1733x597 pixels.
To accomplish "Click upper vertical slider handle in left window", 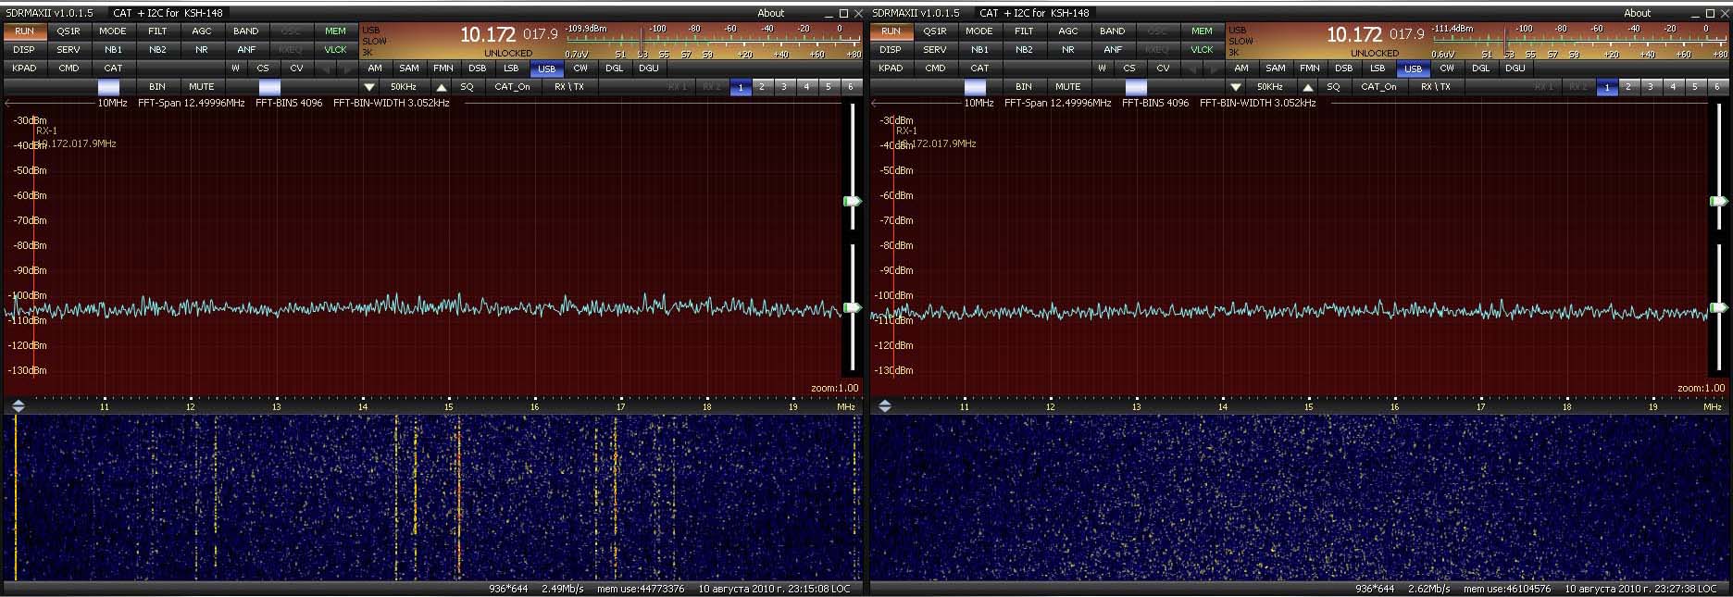I will [x=852, y=201].
